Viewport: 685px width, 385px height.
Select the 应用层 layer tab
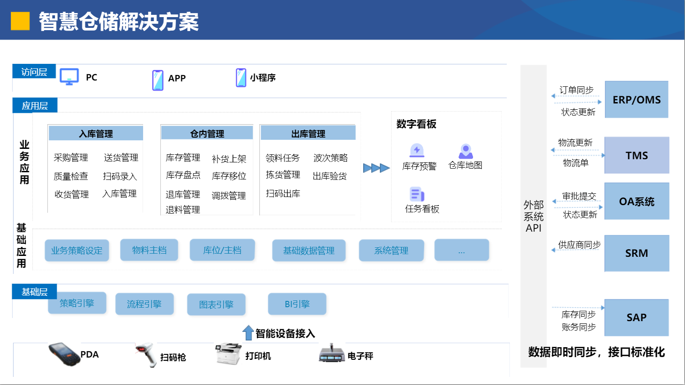(x=35, y=105)
